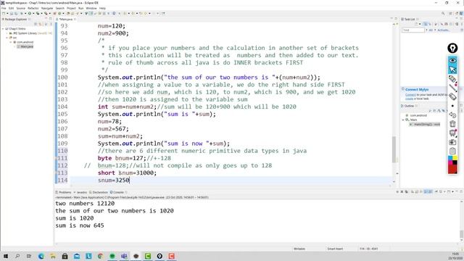The width and height of the screenshot is (464, 261).
Task: Click the Activate link in Task List
Action: (x=443, y=30)
